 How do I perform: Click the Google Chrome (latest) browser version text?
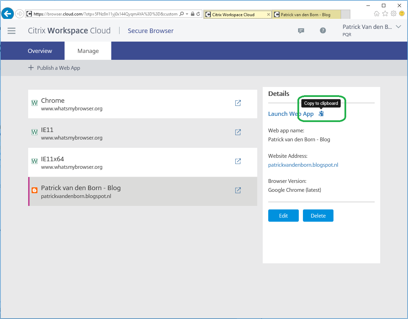(x=295, y=190)
